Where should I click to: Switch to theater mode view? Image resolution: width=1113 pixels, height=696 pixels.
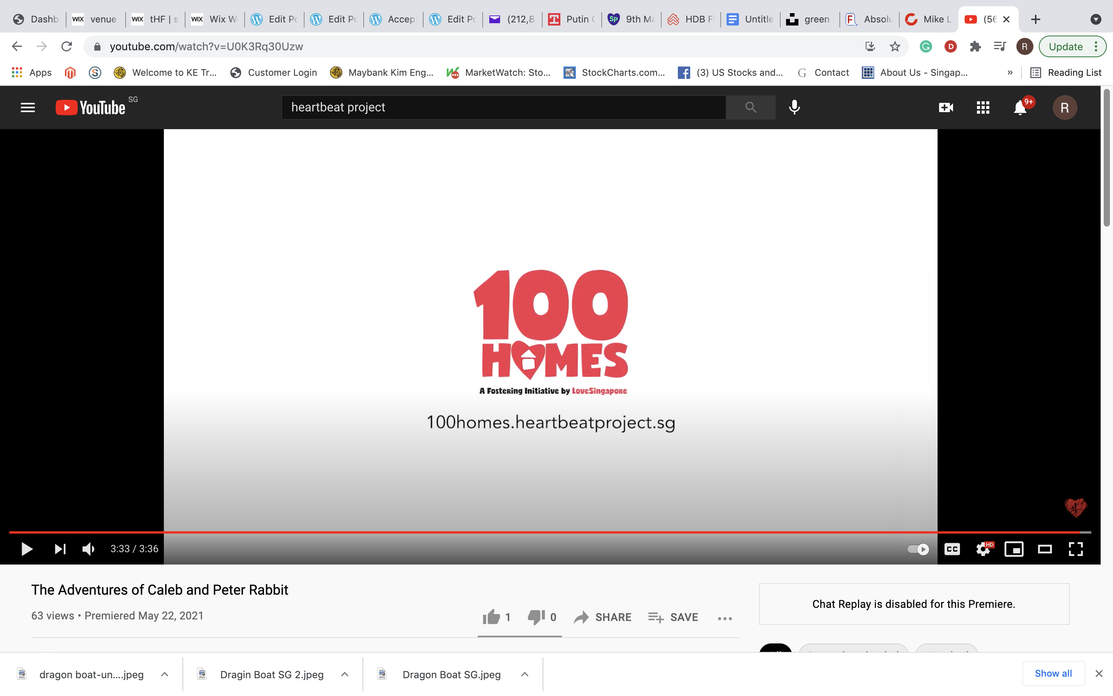coord(1045,549)
